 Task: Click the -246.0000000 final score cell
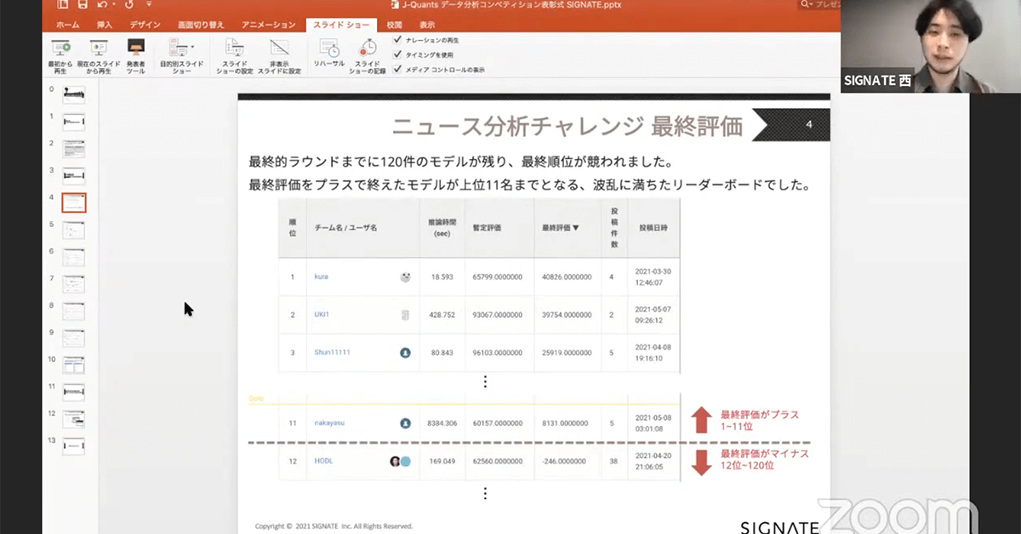[x=566, y=461]
